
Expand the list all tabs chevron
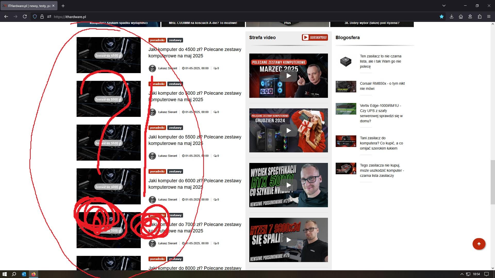[x=444, y=6]
